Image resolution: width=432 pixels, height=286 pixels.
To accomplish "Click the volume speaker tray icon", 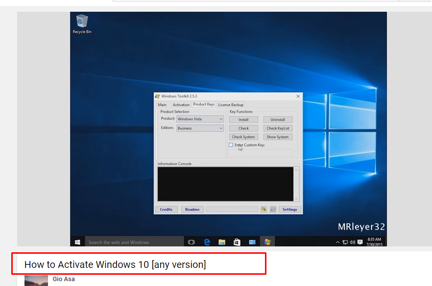I will [352, 242].
